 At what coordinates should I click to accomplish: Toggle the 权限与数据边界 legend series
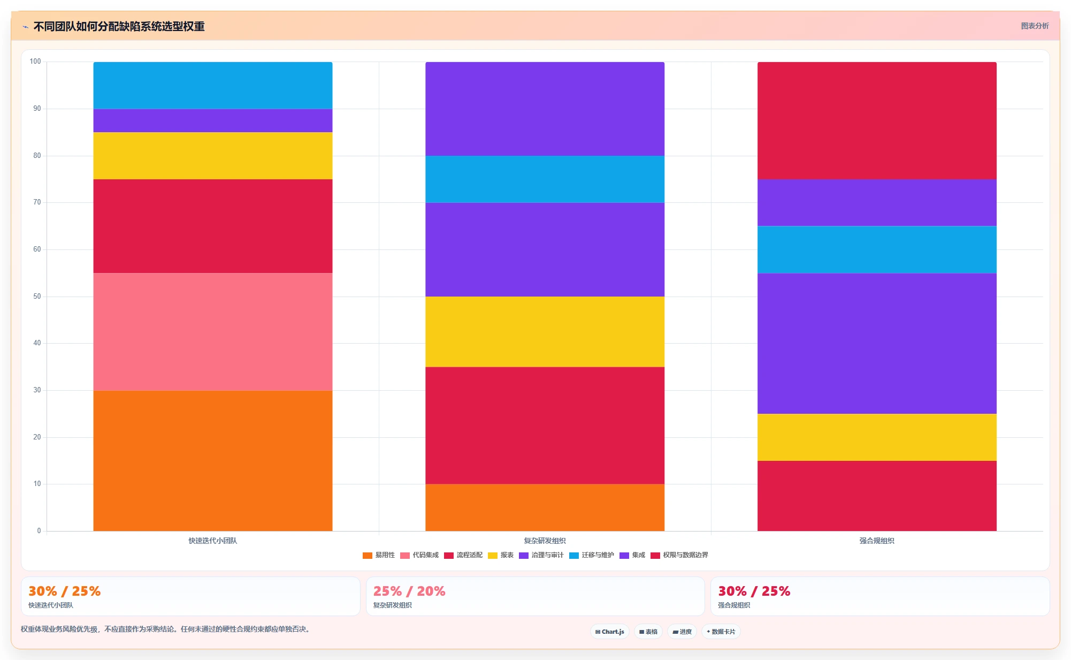click(x=679, y=555)
